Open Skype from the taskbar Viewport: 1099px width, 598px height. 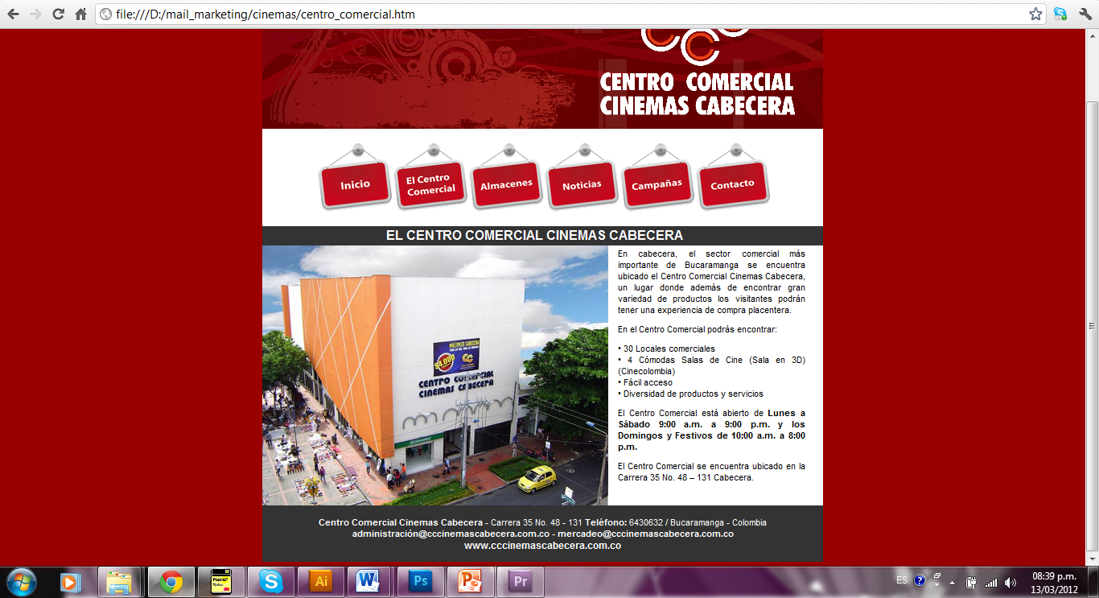[x=271, y=581]
